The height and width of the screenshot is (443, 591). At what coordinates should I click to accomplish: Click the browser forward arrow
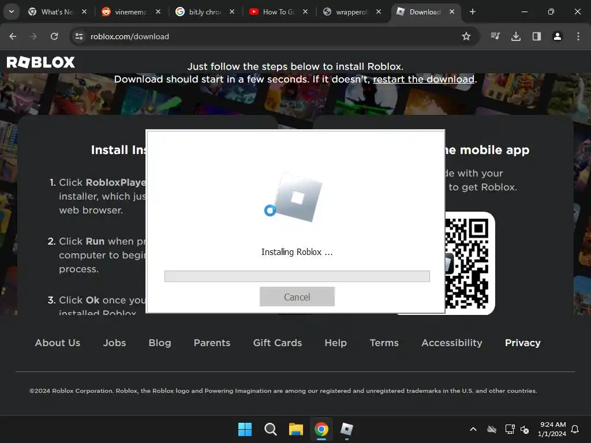click(33, 36)
